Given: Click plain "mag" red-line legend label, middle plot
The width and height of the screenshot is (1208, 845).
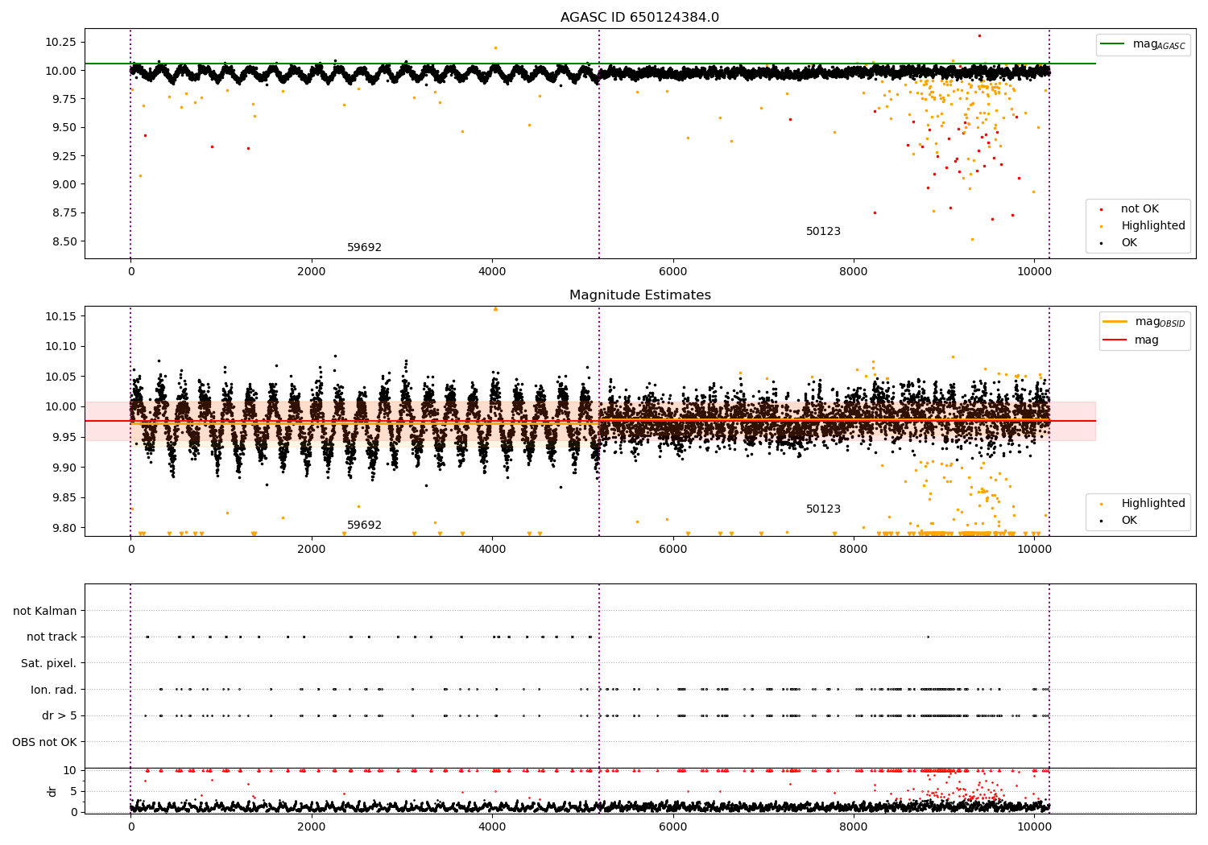Looking at the screenshot, I should [x=1147, y=340].
